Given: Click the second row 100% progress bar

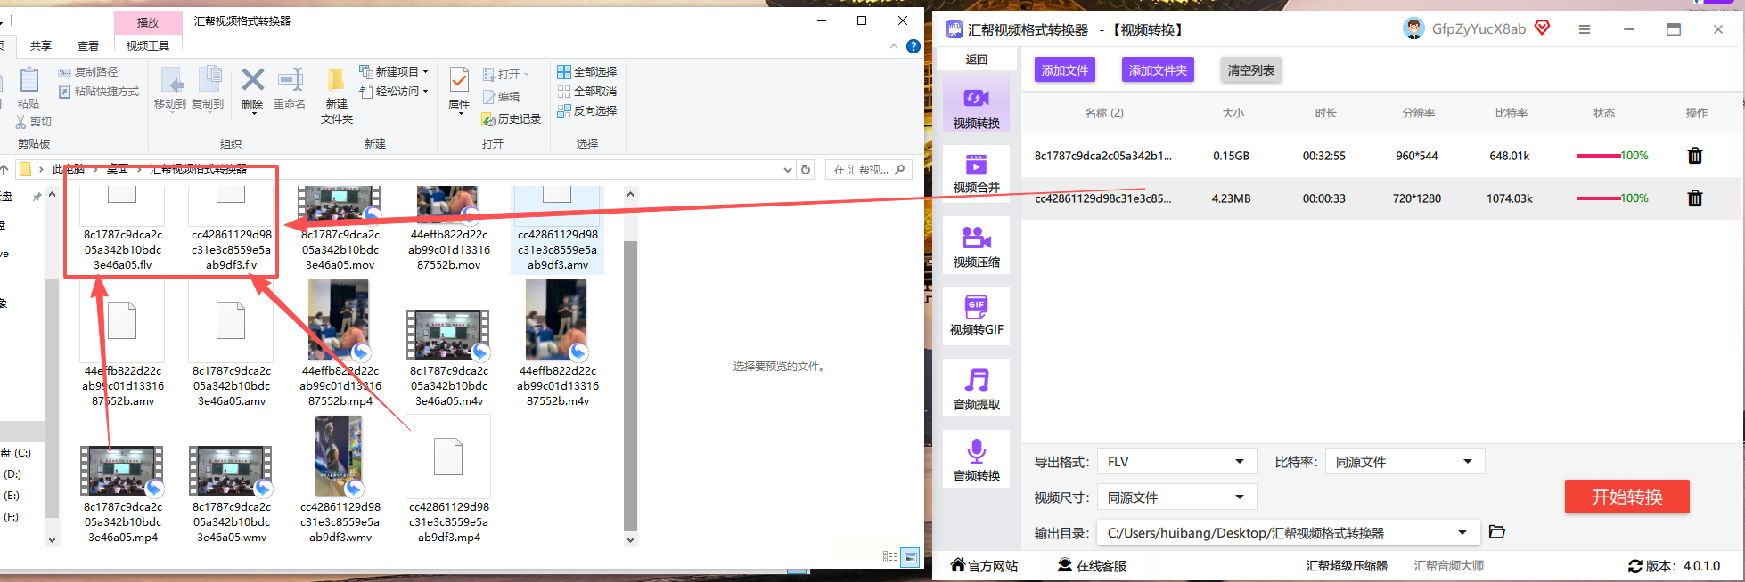Looking at the screenshot, I should [1612, 198].
